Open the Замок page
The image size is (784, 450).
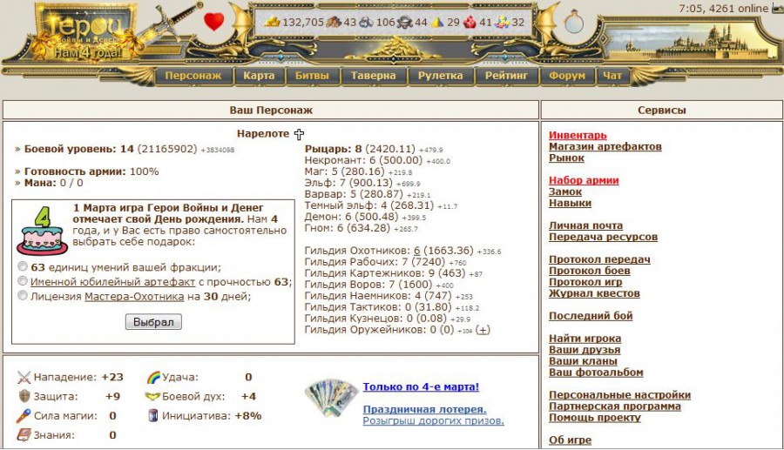565,191
